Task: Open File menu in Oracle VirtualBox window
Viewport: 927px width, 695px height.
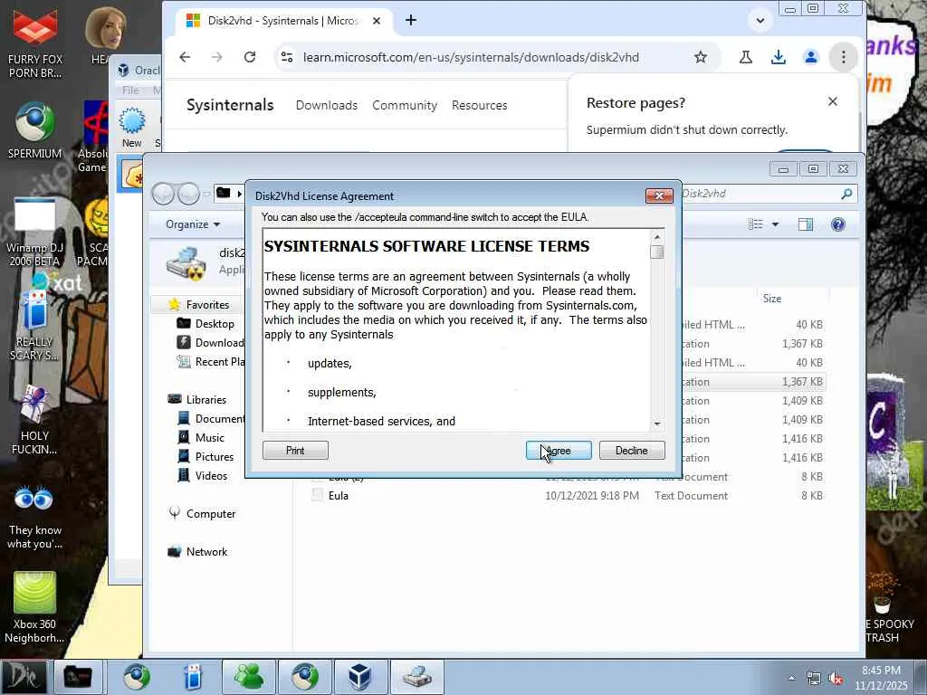Action: click(130, 90)
